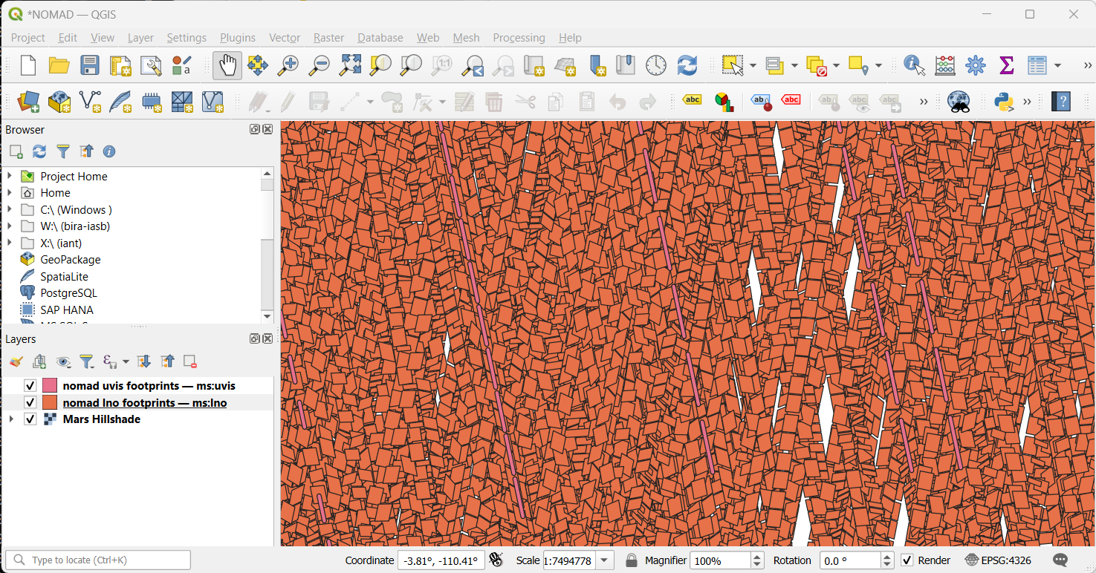1096x573 pixels.
Task: Open the Scale dropdown in the status bar
Action: point(605,560)
